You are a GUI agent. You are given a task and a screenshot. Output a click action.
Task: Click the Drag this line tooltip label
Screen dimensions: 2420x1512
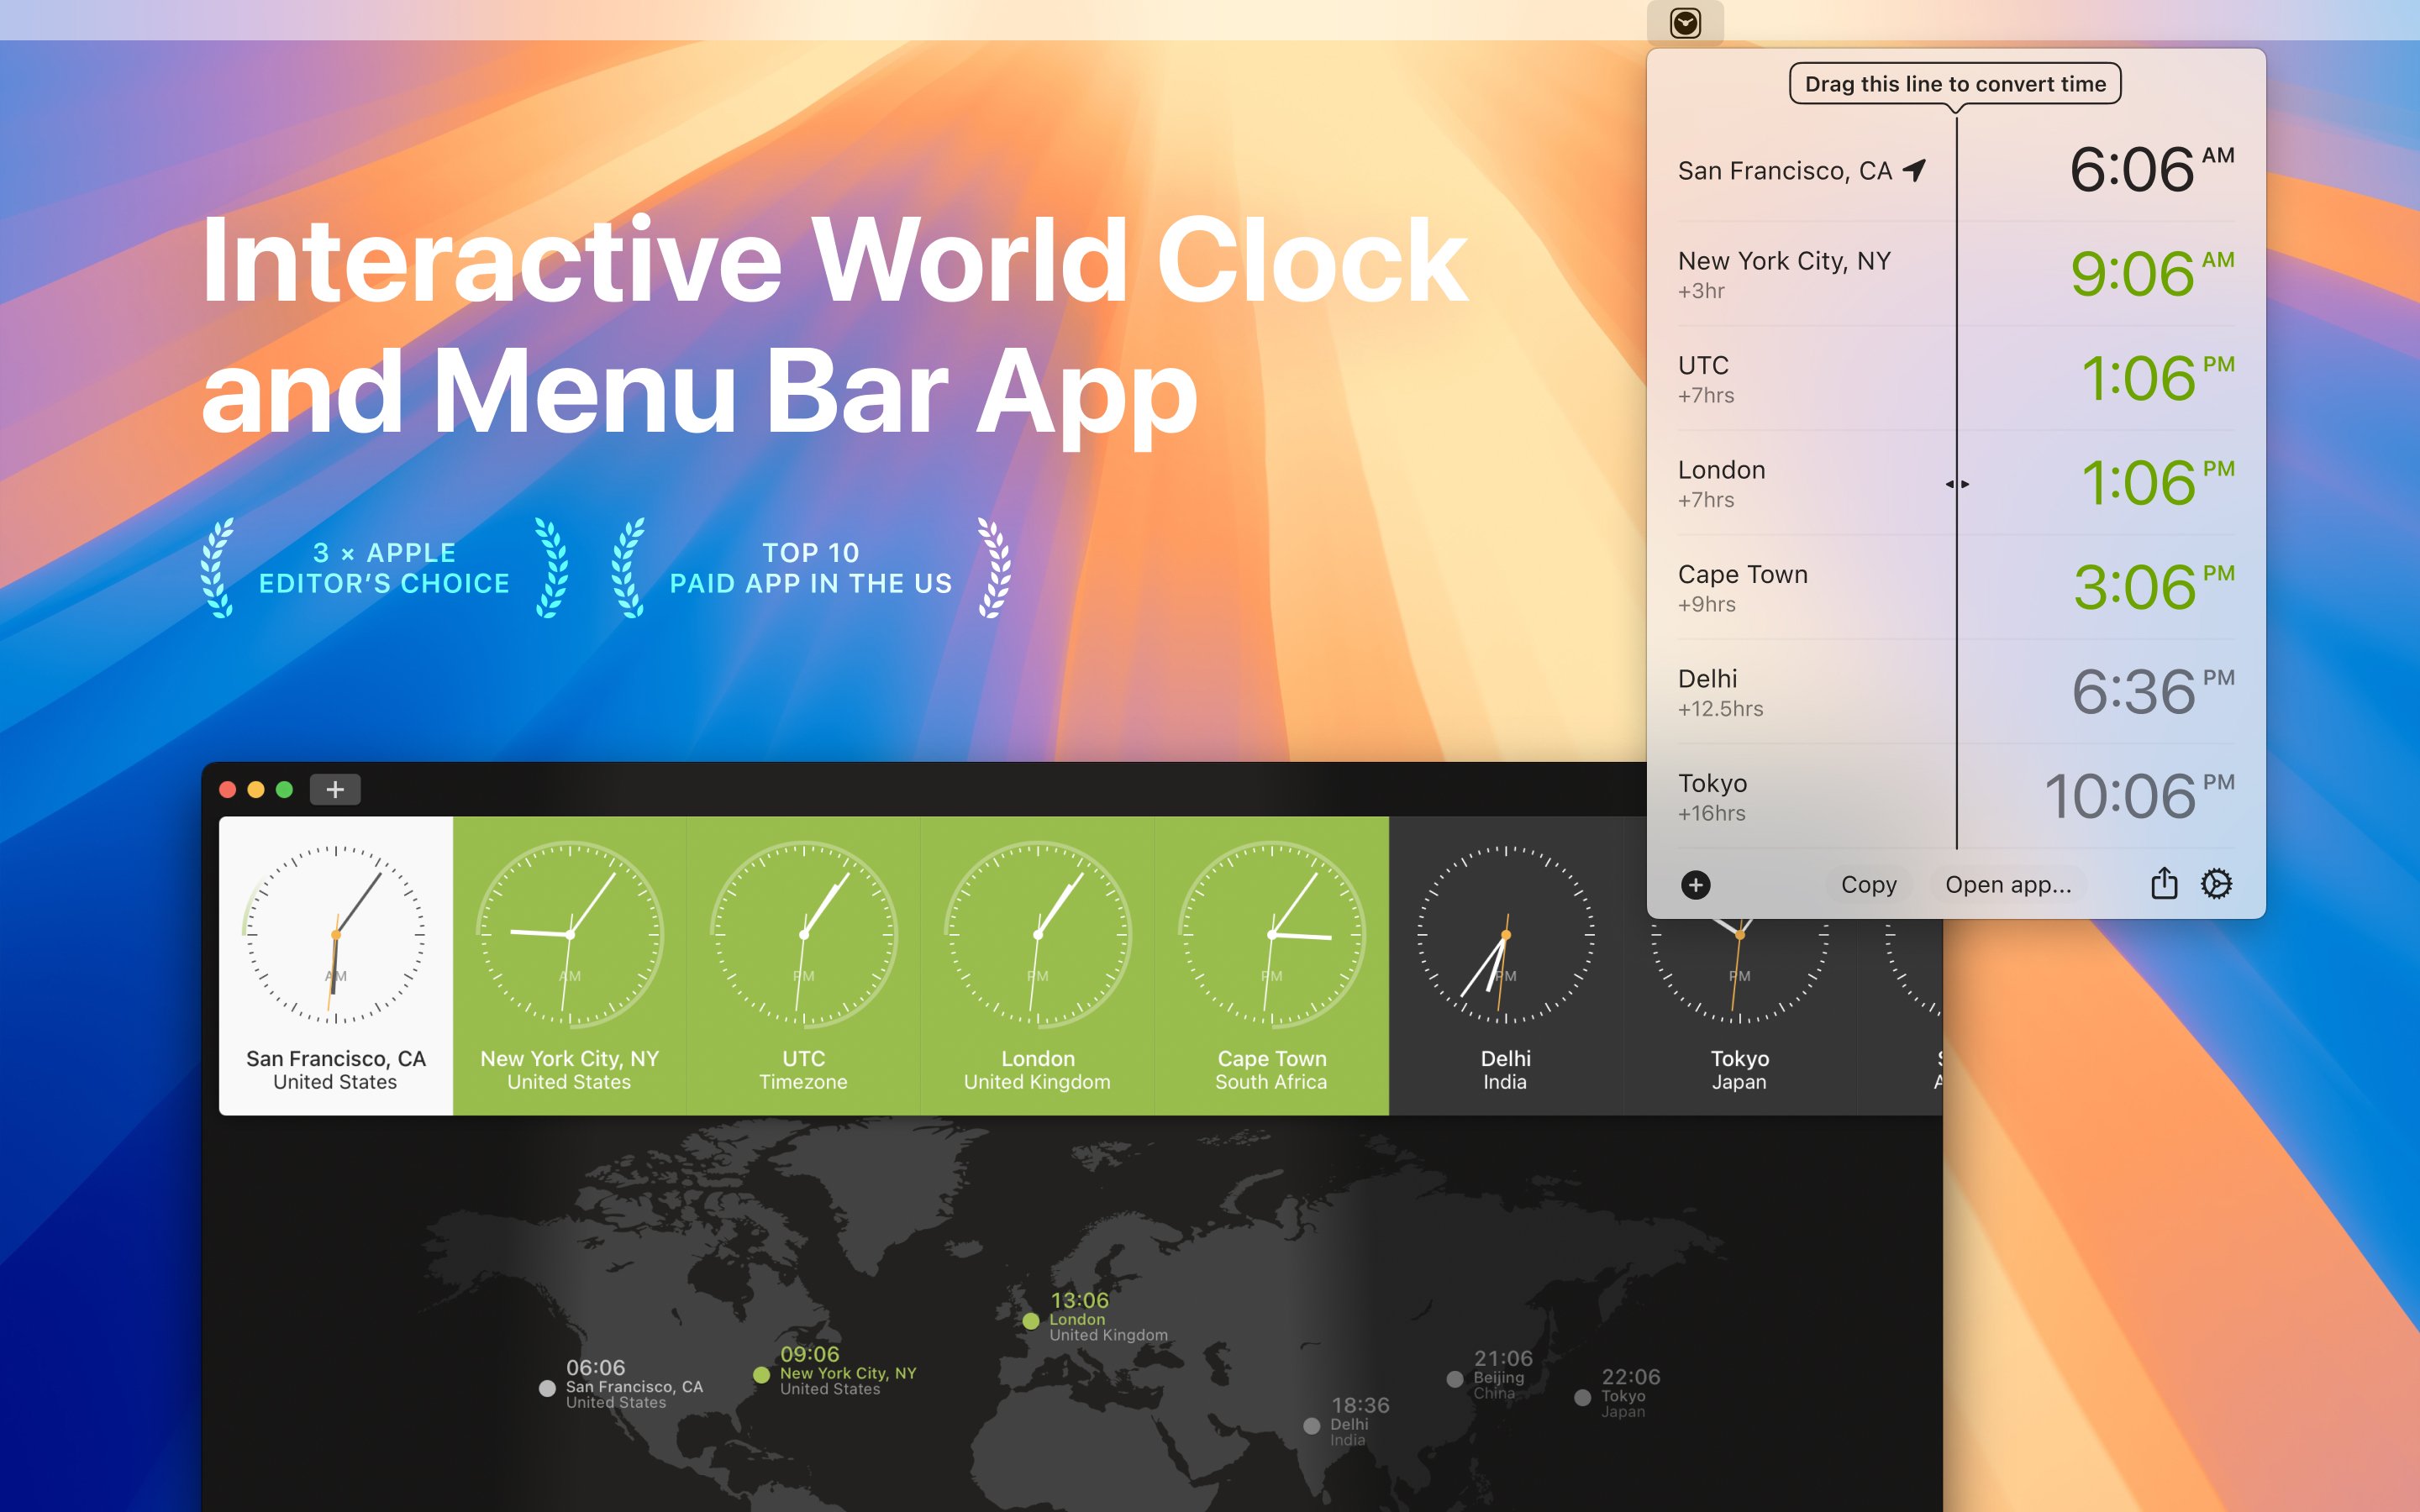(x=1955, y=84)
